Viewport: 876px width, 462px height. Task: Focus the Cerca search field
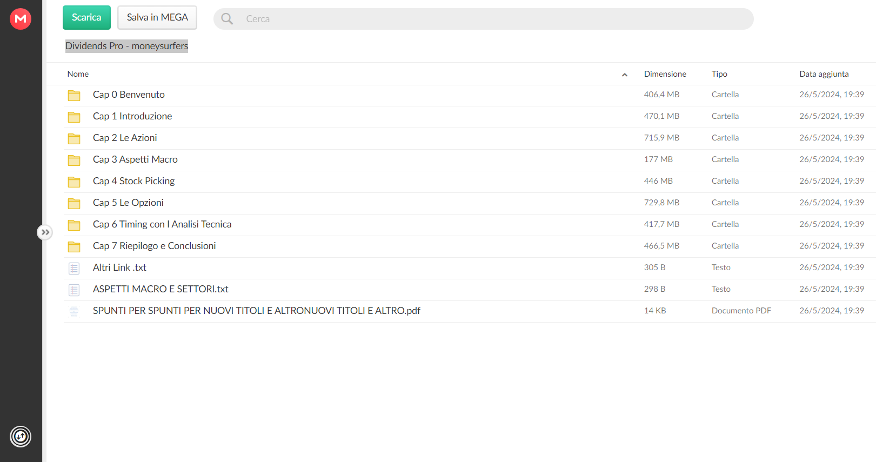(x=486, y=19)
